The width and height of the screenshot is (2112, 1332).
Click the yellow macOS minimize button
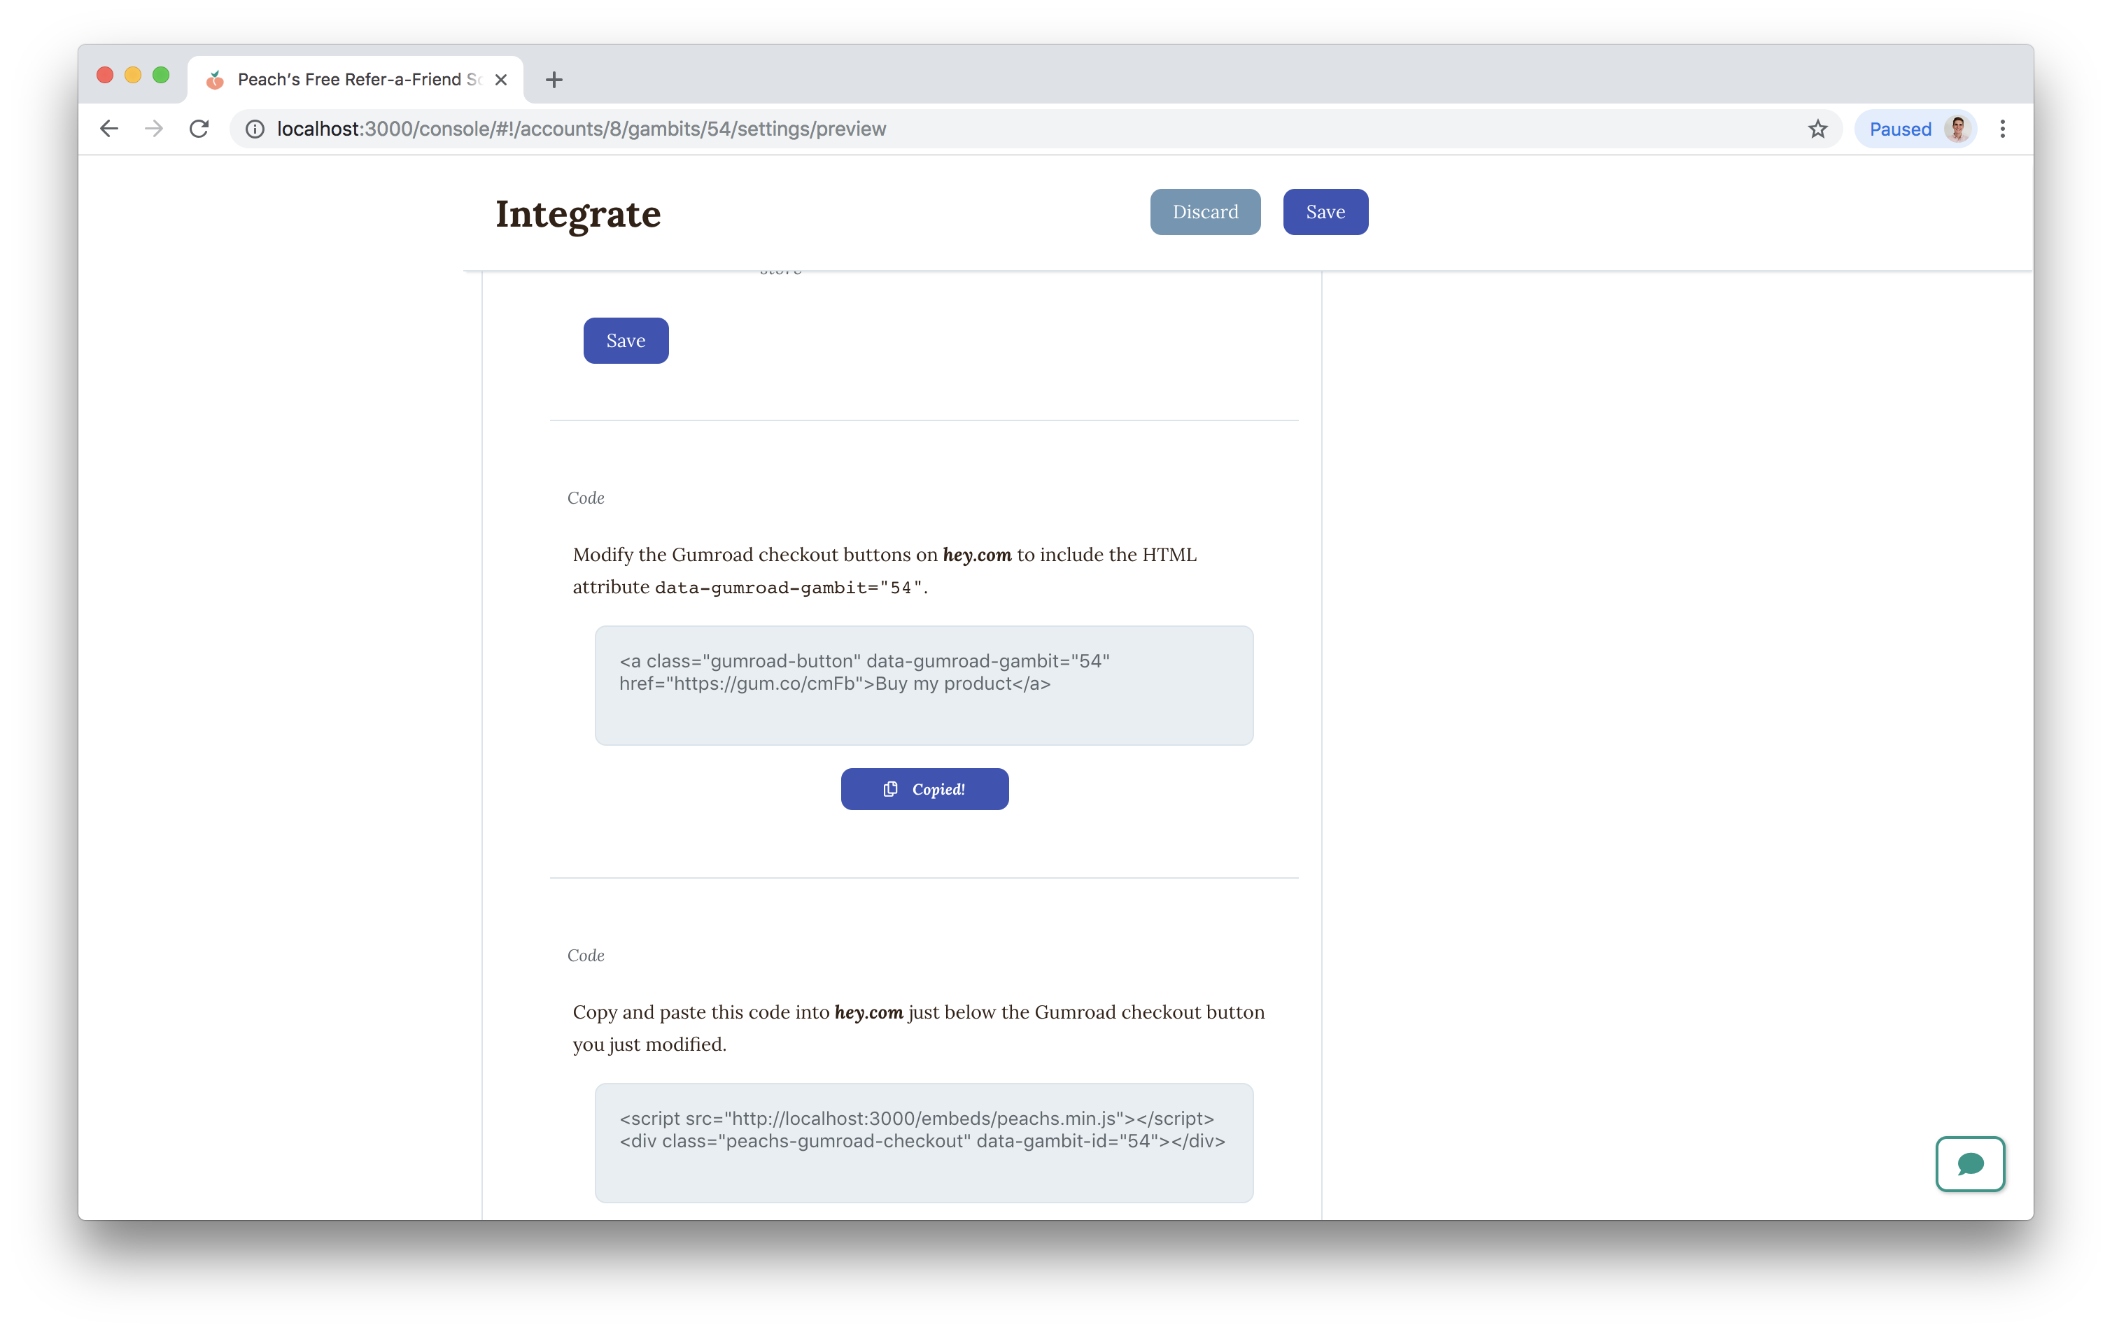tap(132, 76)
